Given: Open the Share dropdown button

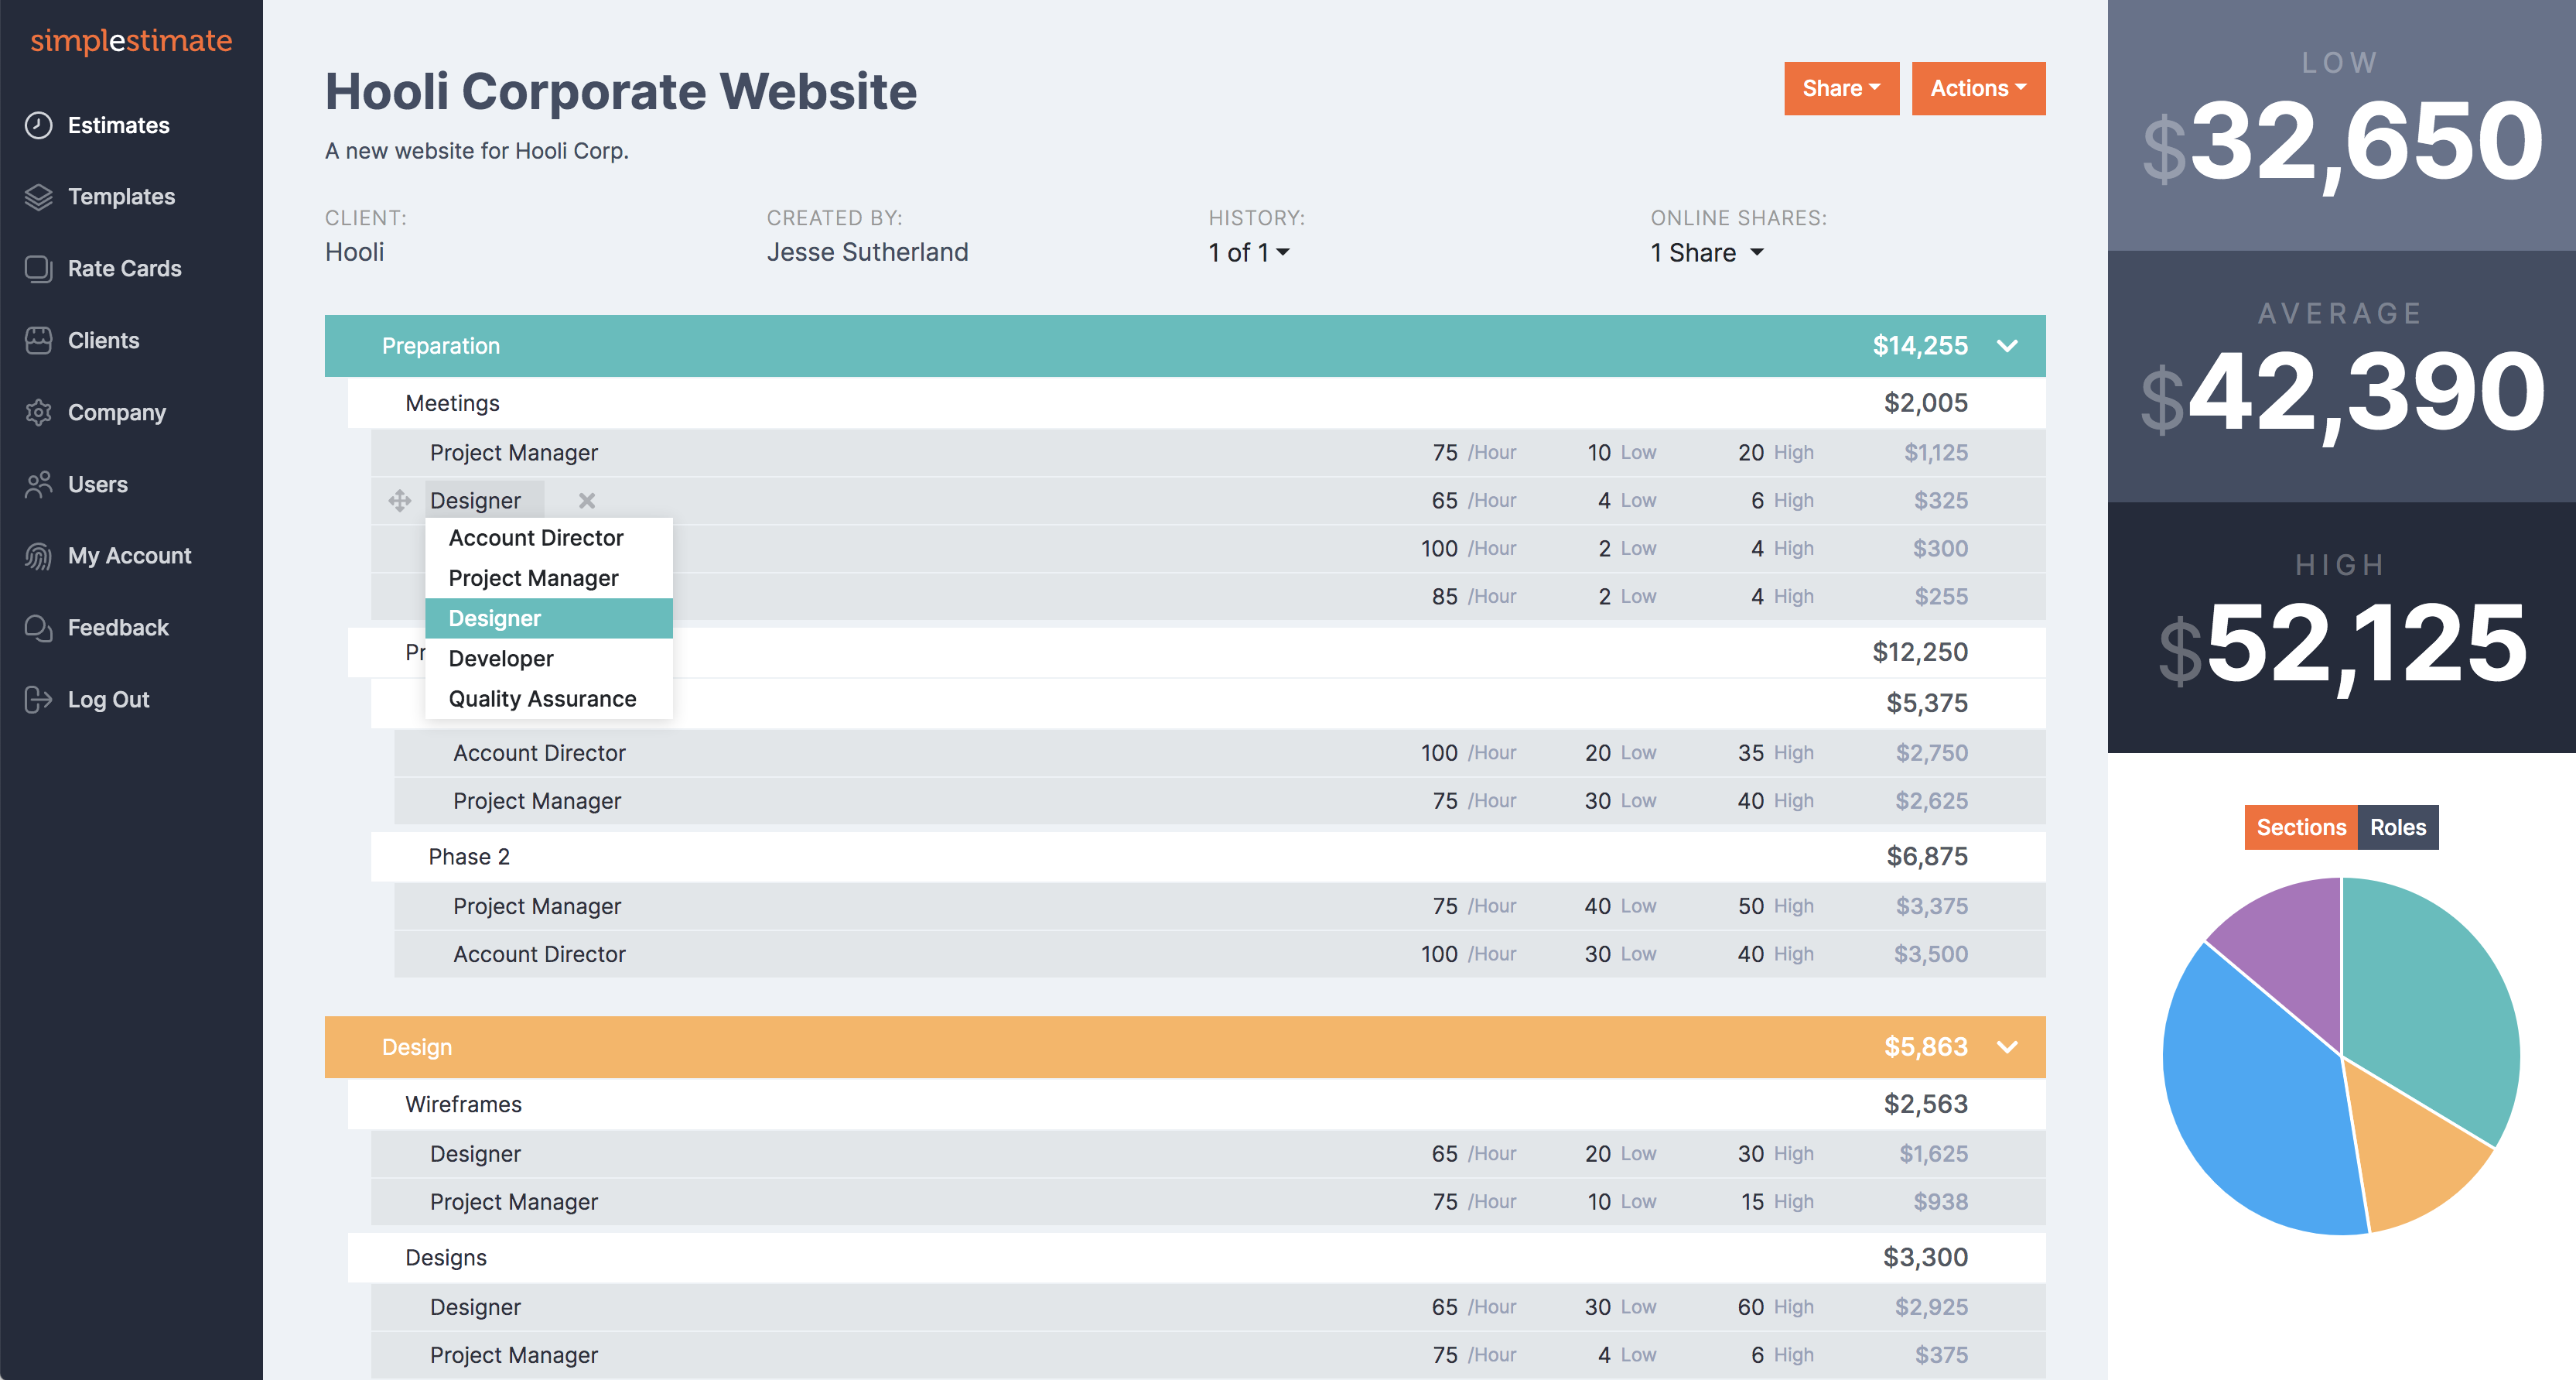Looking at the screenshot, I should coord(1840,88).
